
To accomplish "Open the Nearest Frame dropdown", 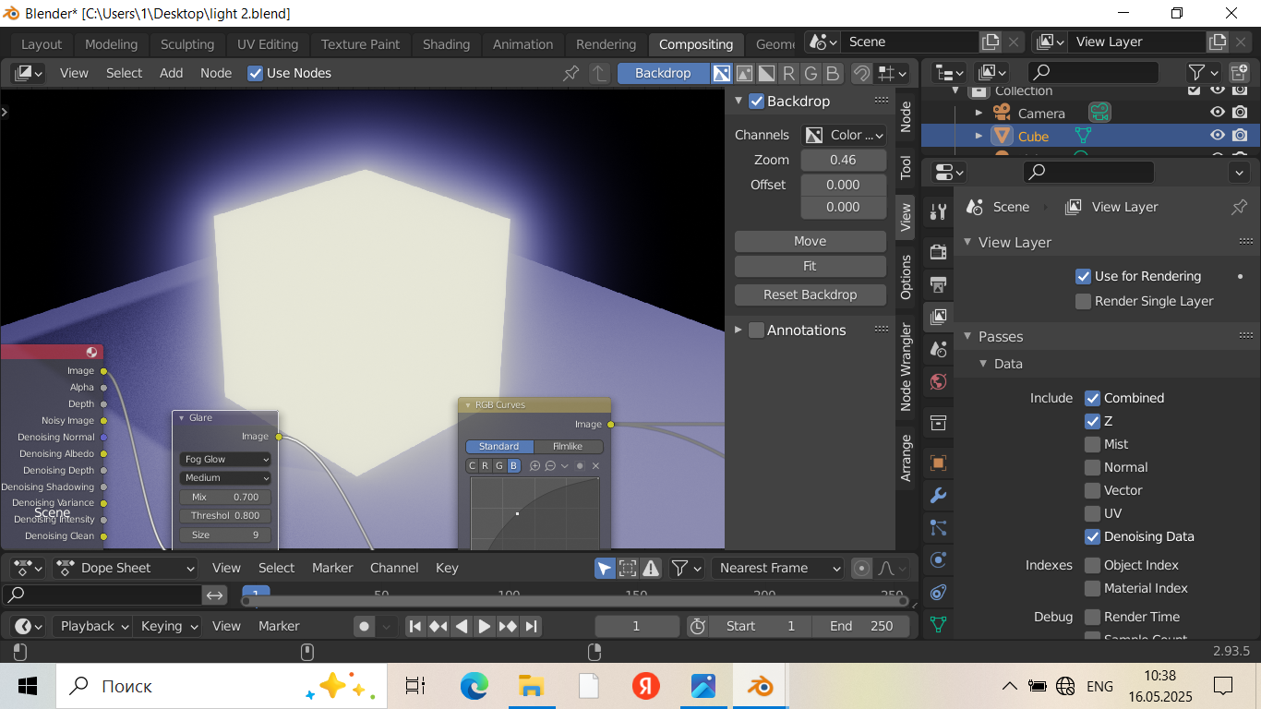I will 780,568.
